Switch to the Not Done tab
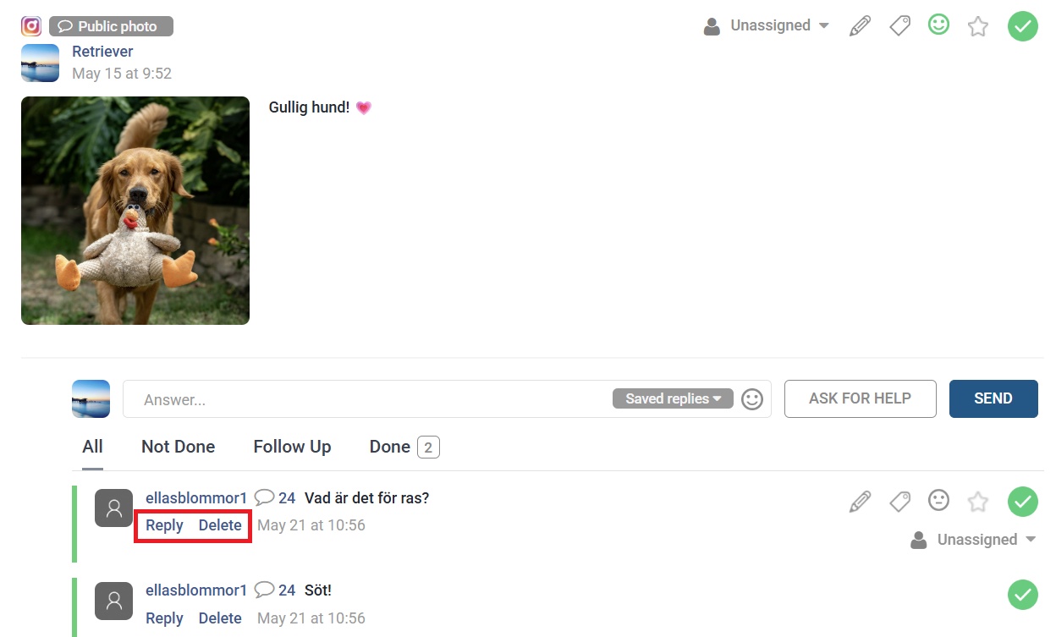The width and height of the screenshot is (1056, 637). click(178, 447)
